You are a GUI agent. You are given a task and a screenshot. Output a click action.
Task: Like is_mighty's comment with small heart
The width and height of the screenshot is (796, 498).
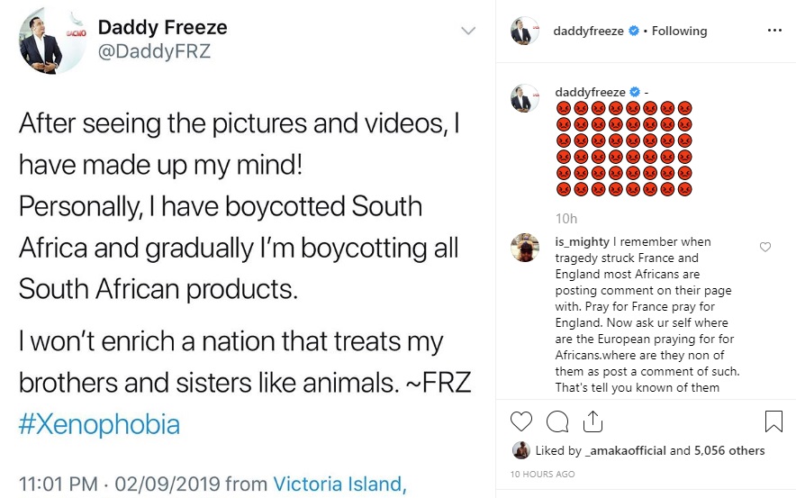(765, 247)
